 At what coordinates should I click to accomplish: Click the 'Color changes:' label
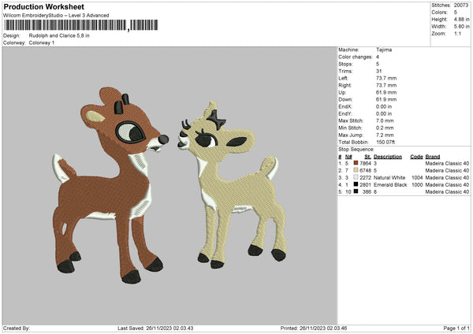click(x=356, y=57)
